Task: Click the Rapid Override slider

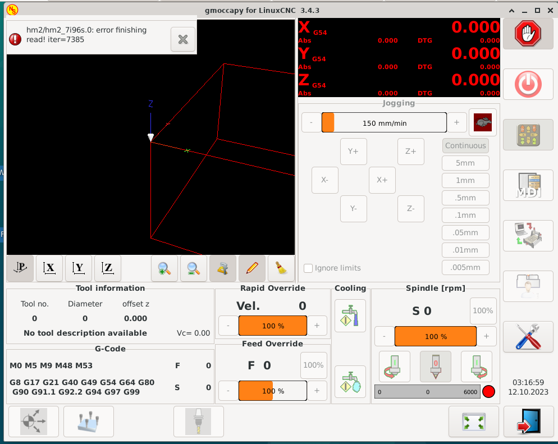Action: (273, 326)
